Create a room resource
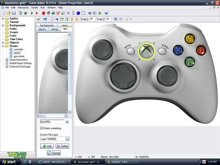This screenshot has width=220, height=165. click(83, 13)
